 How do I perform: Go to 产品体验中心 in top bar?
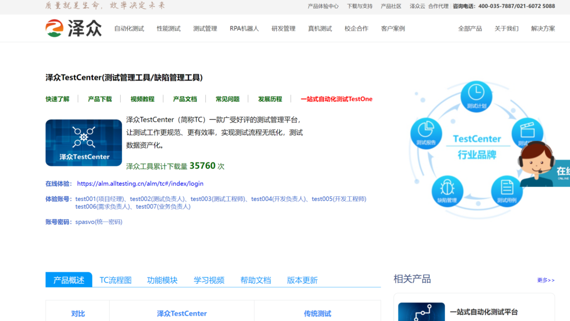[323, 6]
